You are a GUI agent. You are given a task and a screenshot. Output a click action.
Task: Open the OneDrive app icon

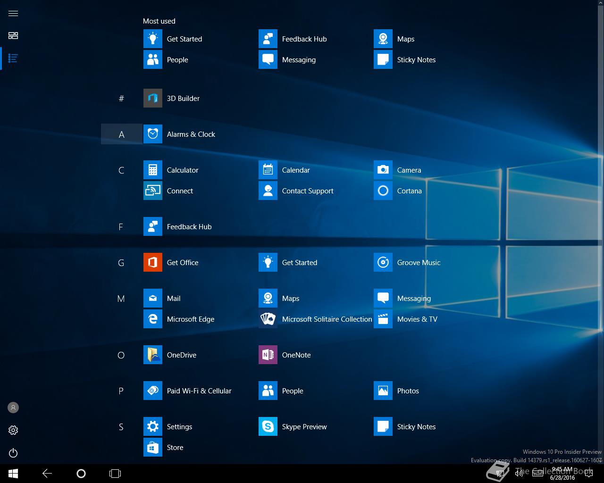(x=152, y=355)
